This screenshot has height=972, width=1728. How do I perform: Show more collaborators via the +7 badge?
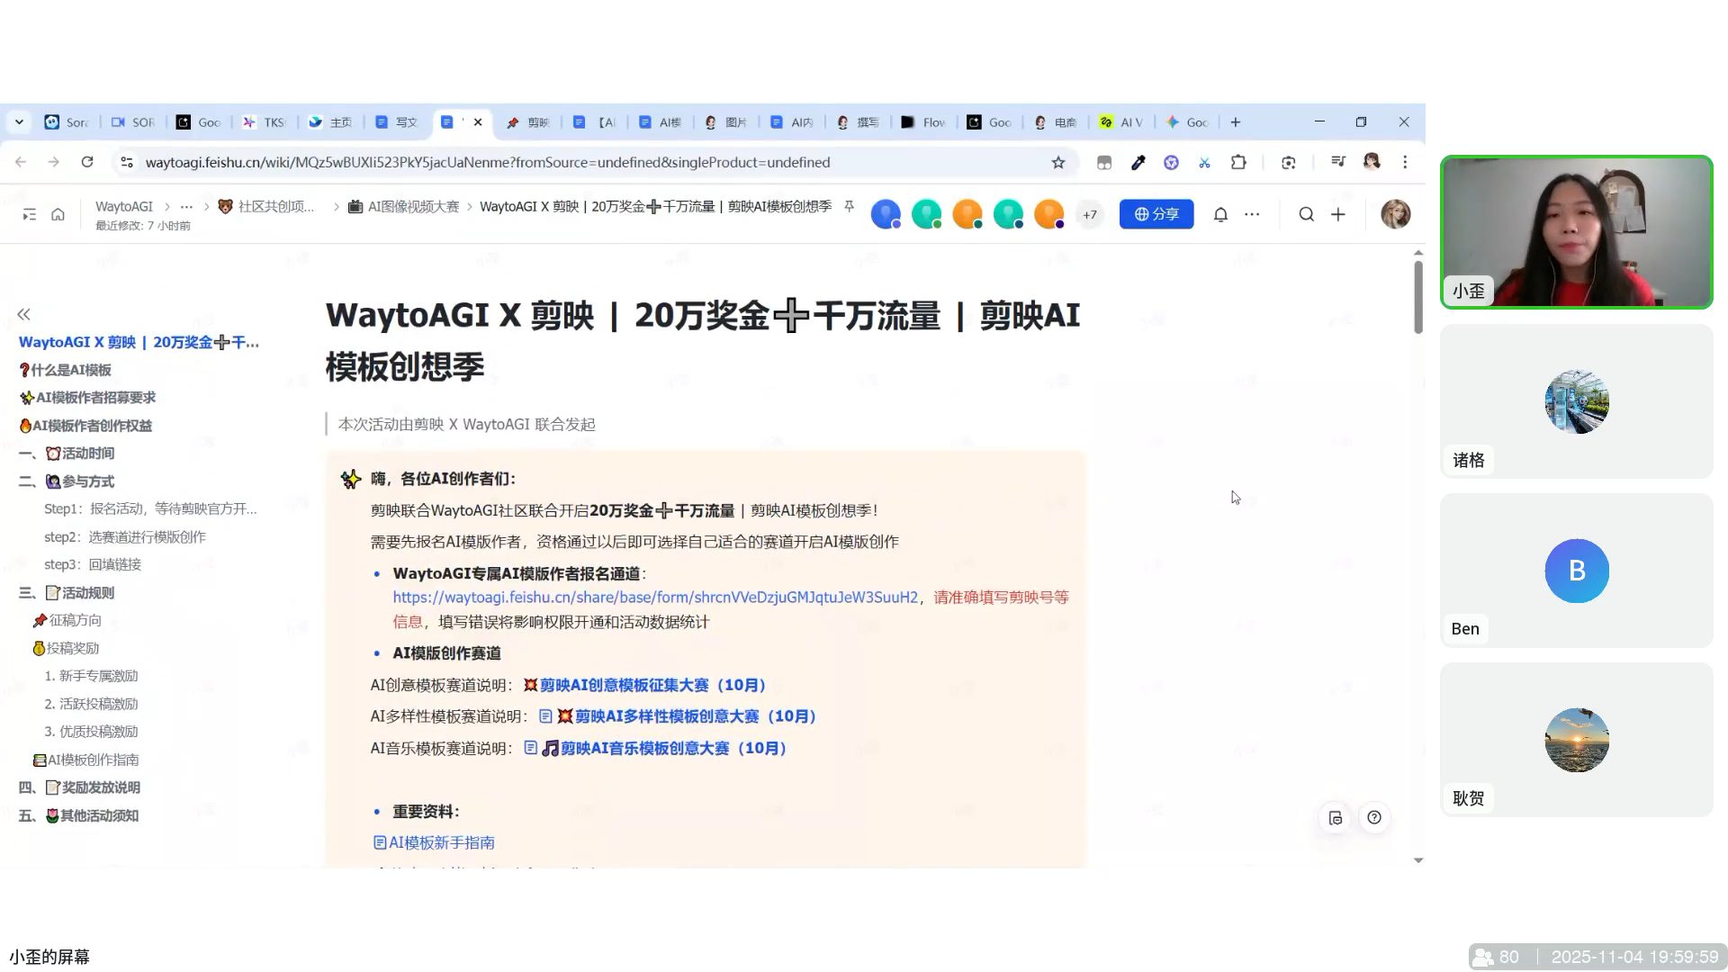tap(1090, 214)
